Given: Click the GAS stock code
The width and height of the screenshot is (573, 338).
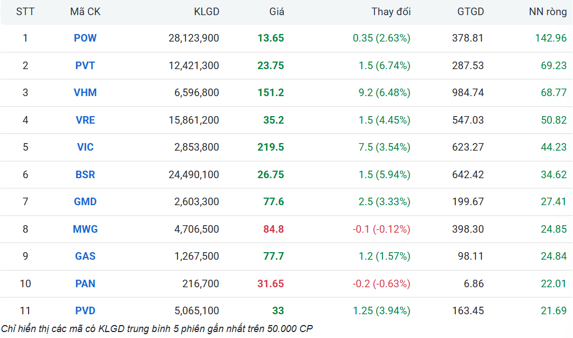Looking at the screenshot, I should 85,256.
